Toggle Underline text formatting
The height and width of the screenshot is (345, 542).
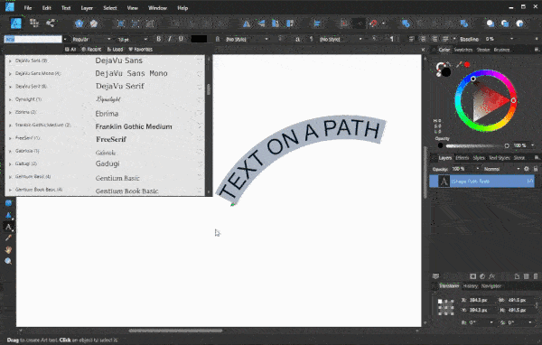(x=181, y=39)
